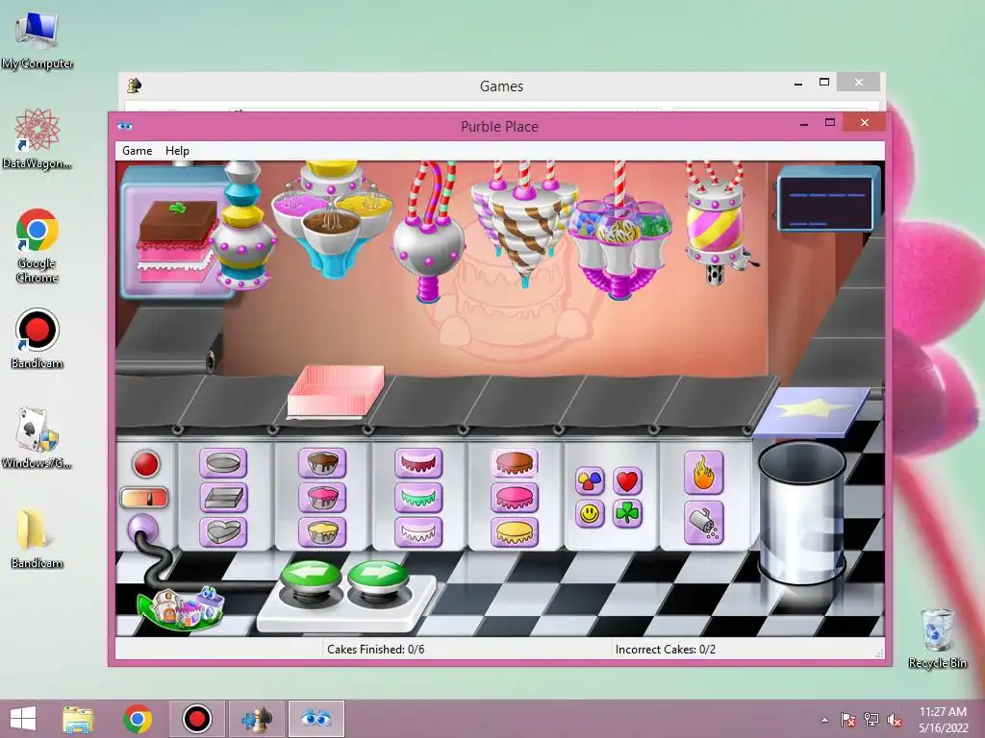Image resolution: width=985 pixels, height=738 pixels.
Task: Click the pink cake pan on conveyor
Action: pyautogui.click(x=336, y=392)
